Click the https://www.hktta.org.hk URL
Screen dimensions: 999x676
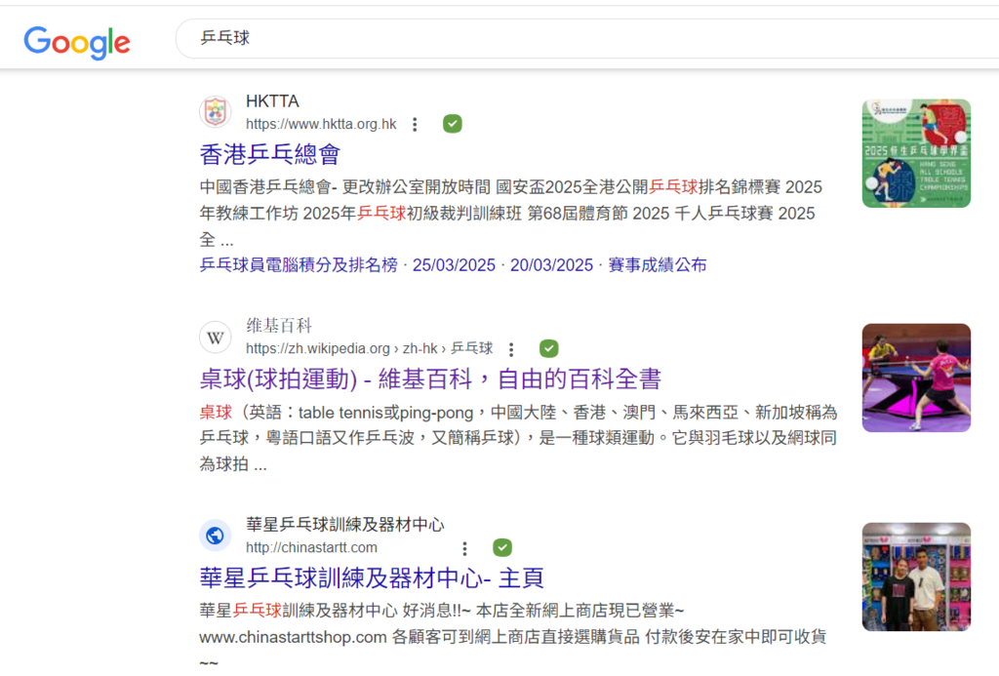point(321,124)
